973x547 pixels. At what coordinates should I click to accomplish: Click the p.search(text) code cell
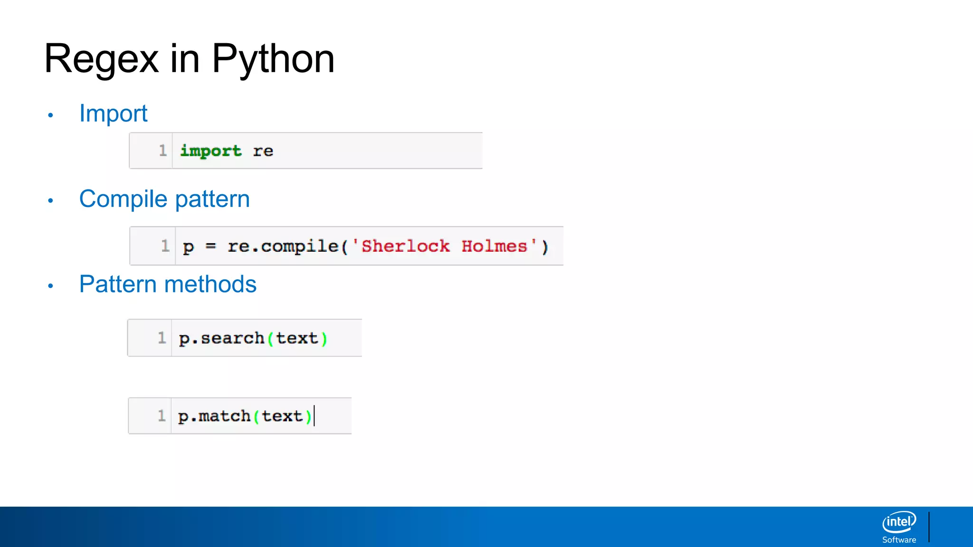(245, 338)
